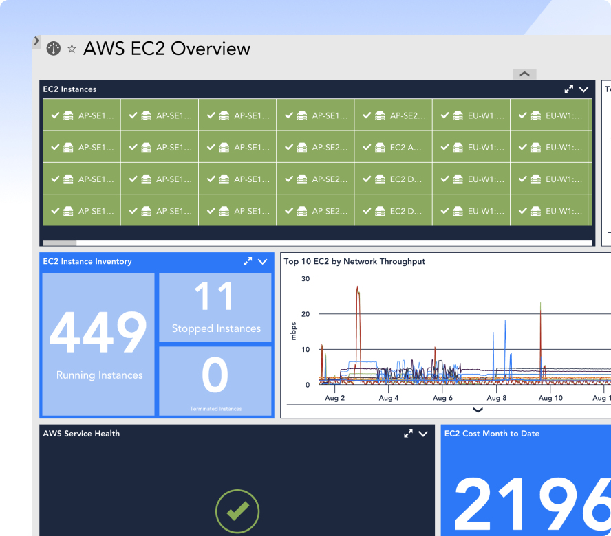Click the server icon in the EC2 A... cell

pyautogui.click(x=380, y=147)
